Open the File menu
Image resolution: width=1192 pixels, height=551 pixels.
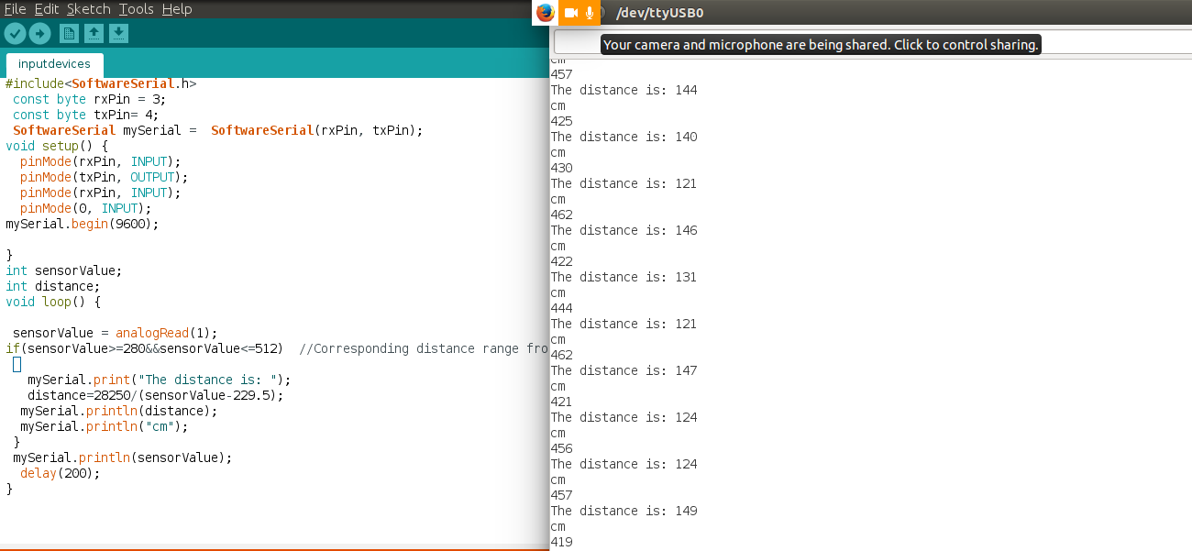coord(15,9)
